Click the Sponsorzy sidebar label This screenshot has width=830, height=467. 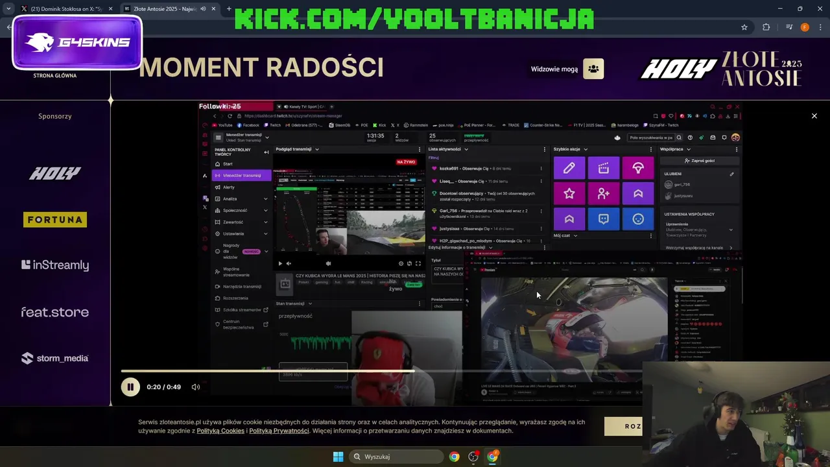click(x=55, y=116)
